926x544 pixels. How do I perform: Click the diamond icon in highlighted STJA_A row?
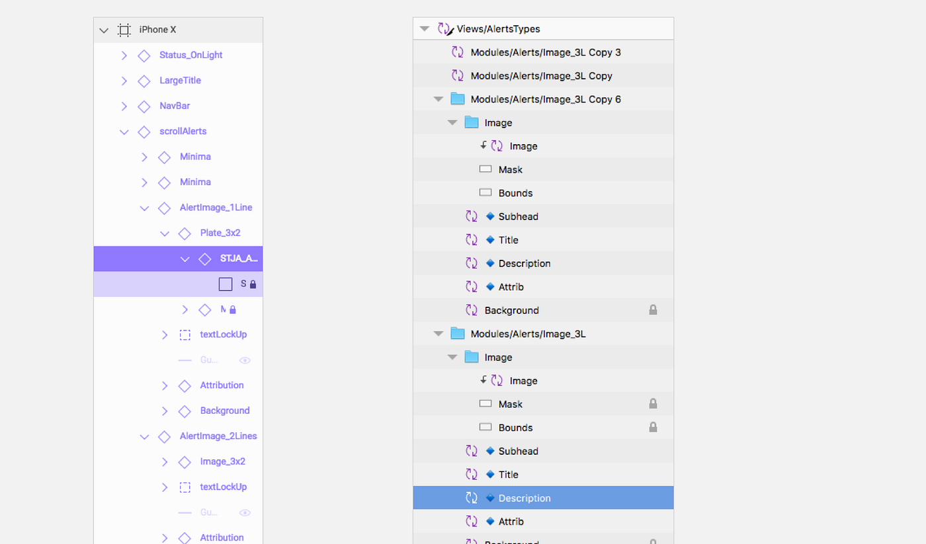tap(205, 259)
